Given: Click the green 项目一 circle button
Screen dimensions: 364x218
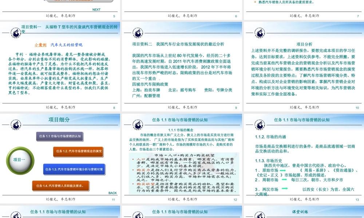Looking at the screenshot, I should pyautogui.click(x=20, y=160).
